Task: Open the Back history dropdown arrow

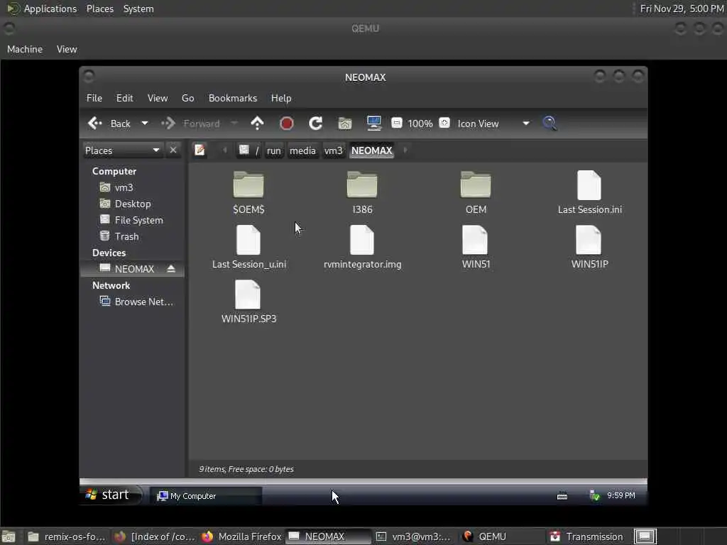Action: point(145,123)
